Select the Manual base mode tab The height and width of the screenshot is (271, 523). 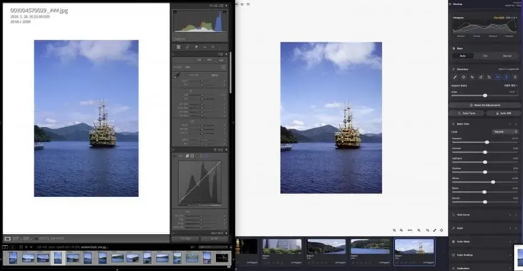pyautogui.click(x=507, y=56)
